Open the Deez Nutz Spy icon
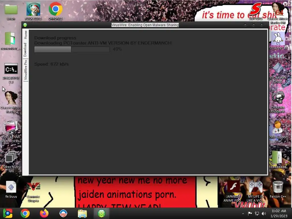292x219 pixels. tap(11, 162)
